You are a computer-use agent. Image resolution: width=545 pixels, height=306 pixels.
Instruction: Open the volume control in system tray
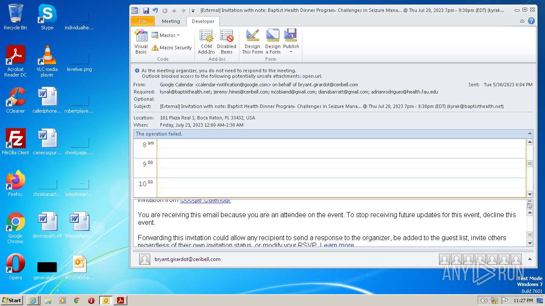pyautogui.click(x=484, y=300)
